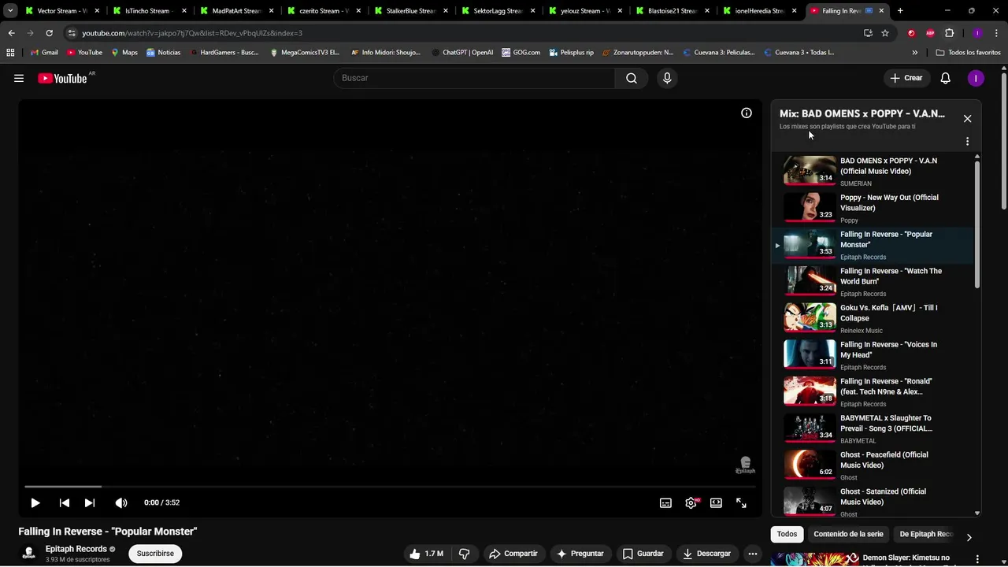Open the notifications bell

tap(946, 78)
